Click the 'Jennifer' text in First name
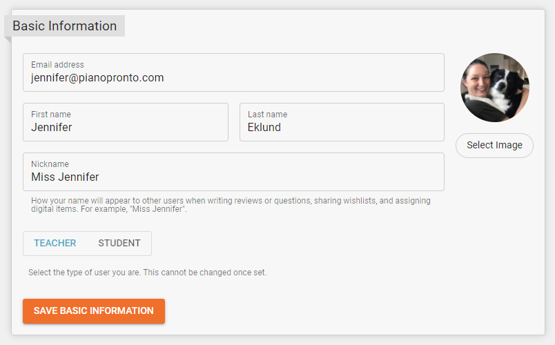The width and height of the screenshot is (555, 345). [x=51, y=127]
